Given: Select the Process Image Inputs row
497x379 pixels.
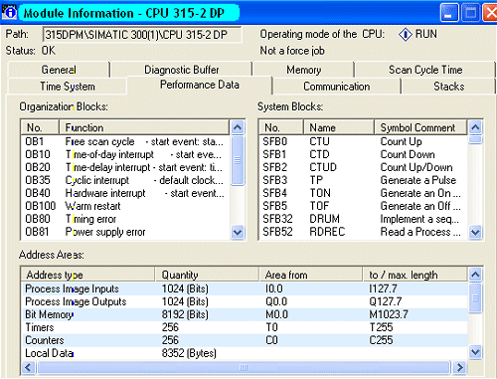Looking at the screenshot, I should [x=245, y=288].
